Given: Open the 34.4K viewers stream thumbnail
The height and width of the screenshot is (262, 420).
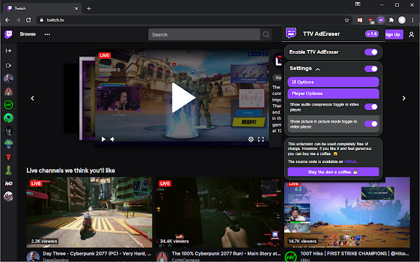Looking at the screenshot, I should 219,212.
